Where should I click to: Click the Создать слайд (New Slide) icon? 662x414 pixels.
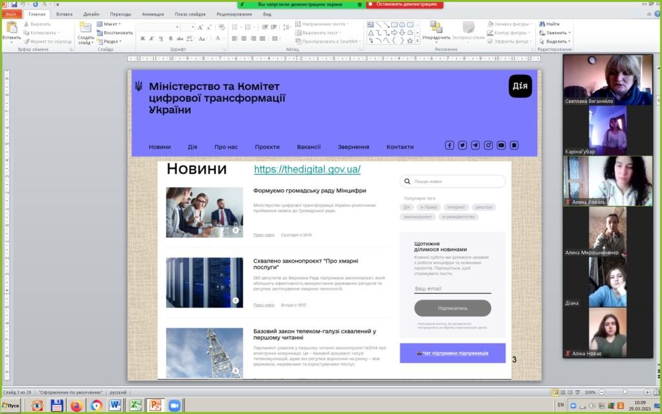pyautogui.click(x=85, y=28)
